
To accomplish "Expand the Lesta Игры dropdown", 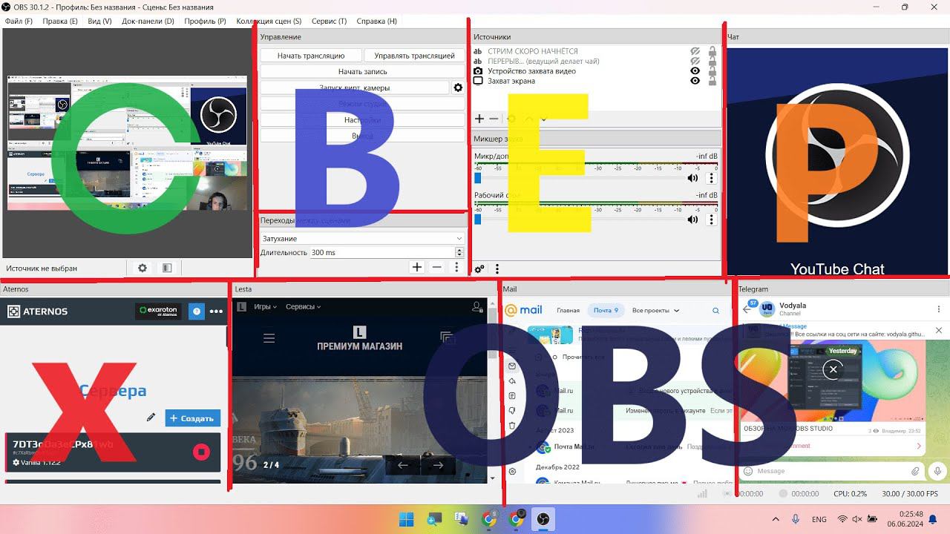I will pyautogui.click(x=265, y=306).
